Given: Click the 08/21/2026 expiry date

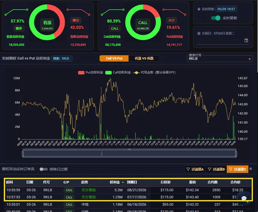Looking at the screenshot, I should 137,190.
